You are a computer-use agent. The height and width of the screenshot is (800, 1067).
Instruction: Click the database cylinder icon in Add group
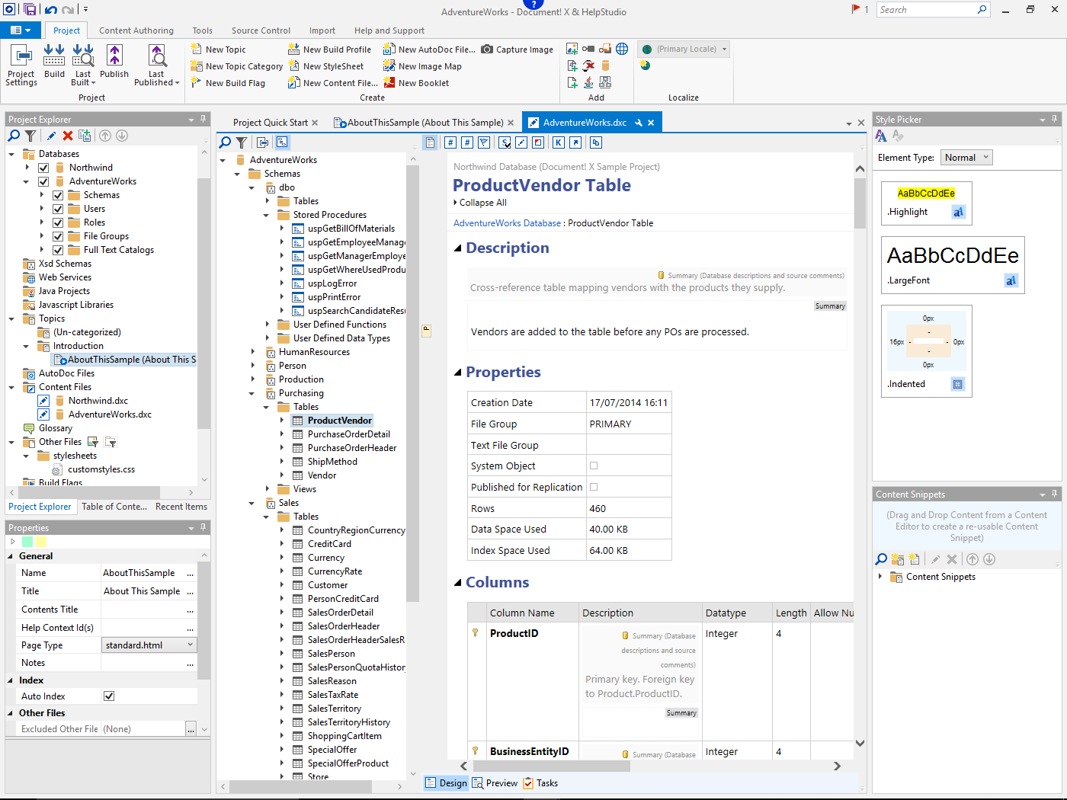point(605,66)
